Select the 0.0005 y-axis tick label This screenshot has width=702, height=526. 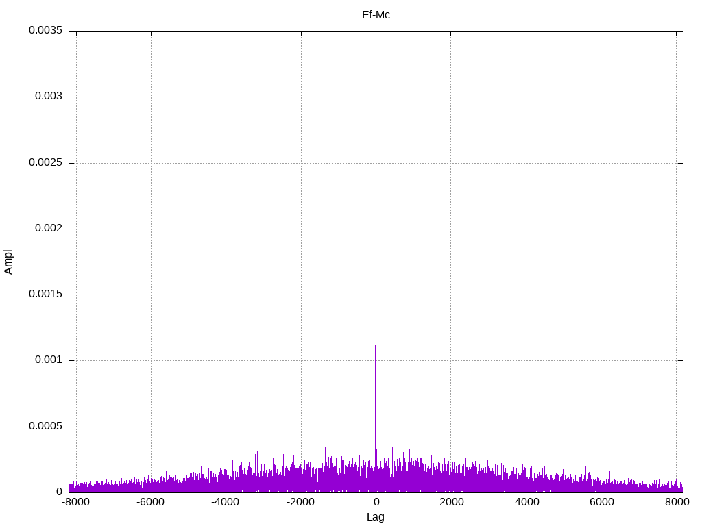46,427
